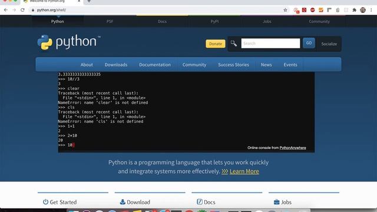This screenshot has height=212, width=377.
Task: Select the Python top-level tab
Action: coord(58,21)
